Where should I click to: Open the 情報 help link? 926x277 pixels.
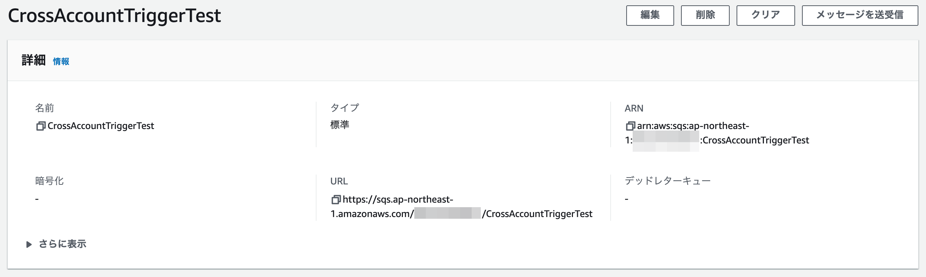pos(61,61)
